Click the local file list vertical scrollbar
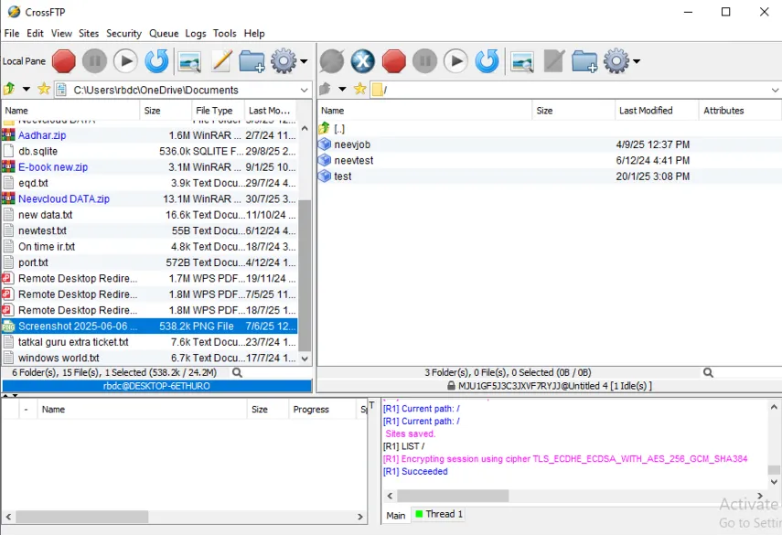 pos(305,275)
